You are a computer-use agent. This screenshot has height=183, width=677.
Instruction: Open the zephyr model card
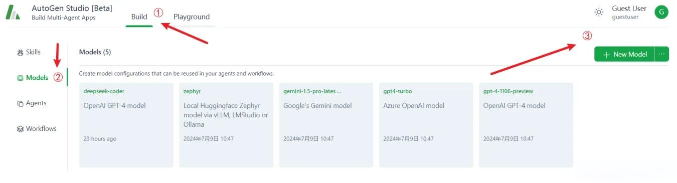coord(226,125)
